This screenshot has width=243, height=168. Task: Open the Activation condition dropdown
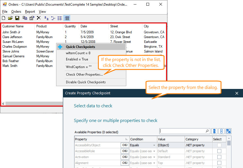(x=154, y=157)
